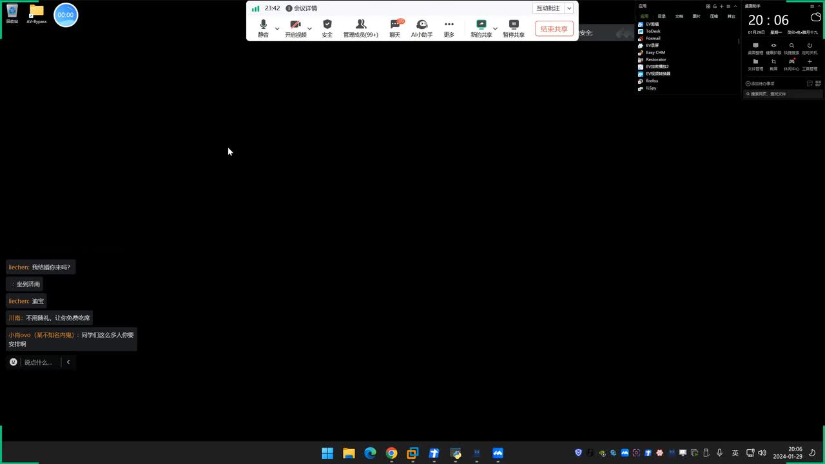Focus the 搜索网页、查找文件 search box

[784, 94]
